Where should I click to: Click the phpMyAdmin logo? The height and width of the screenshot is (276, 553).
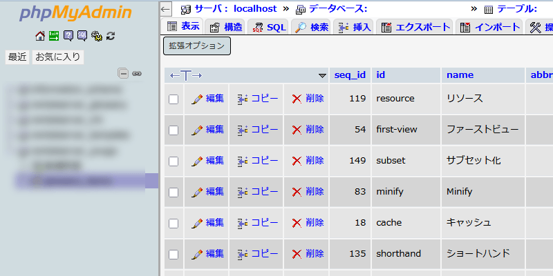(75, 13)
